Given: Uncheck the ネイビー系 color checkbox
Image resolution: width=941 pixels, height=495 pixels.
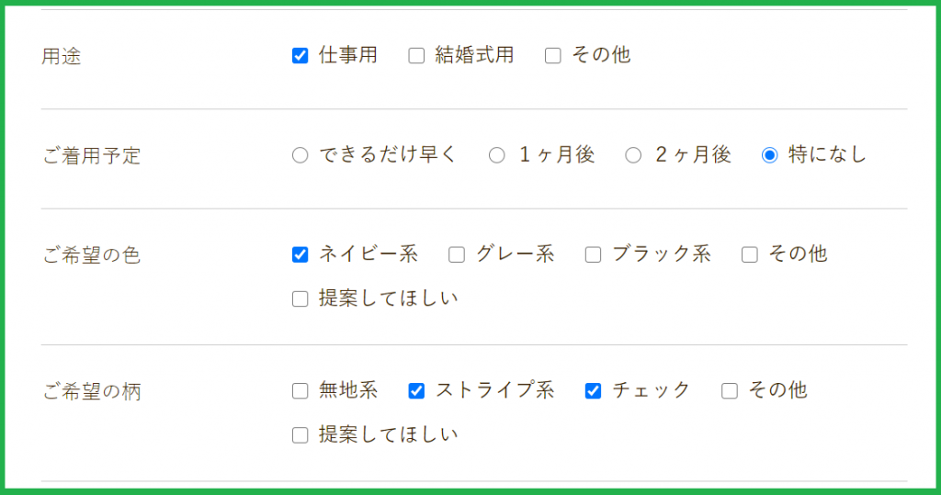Looking at the screenshot, I should click(300, 254).
